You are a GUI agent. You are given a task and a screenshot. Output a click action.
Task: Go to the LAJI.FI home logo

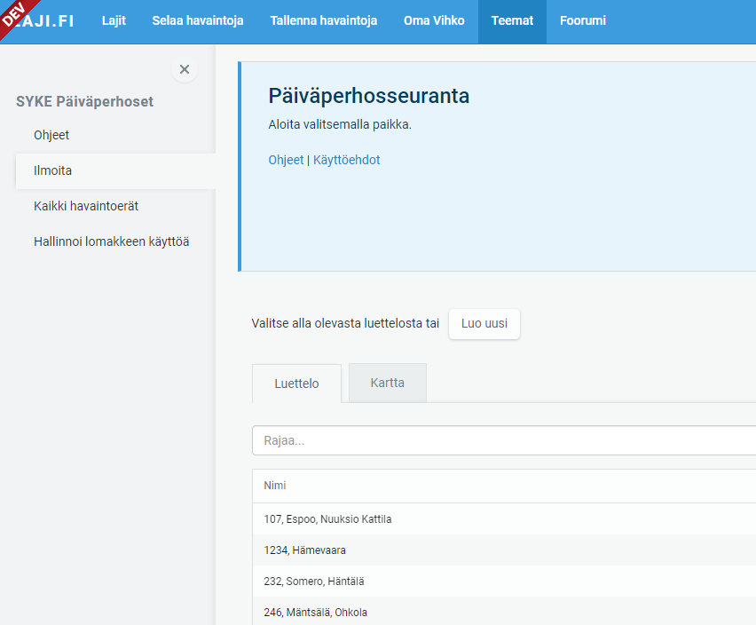43,20
